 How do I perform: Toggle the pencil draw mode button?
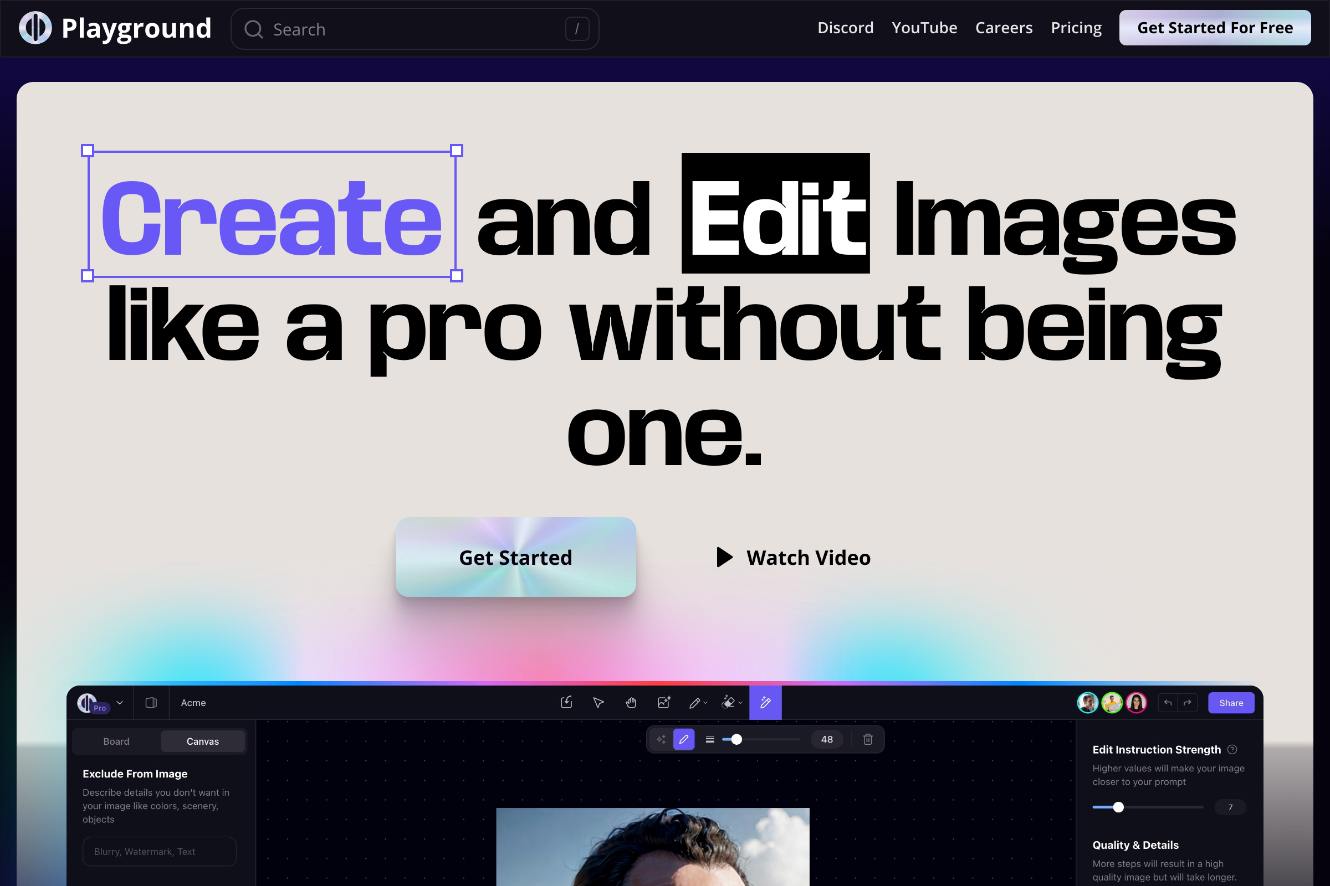[684, 739]
